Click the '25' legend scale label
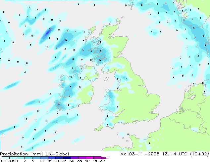This screenshot has width=210, height=162. pyautogui.click(x=64, y=161)
